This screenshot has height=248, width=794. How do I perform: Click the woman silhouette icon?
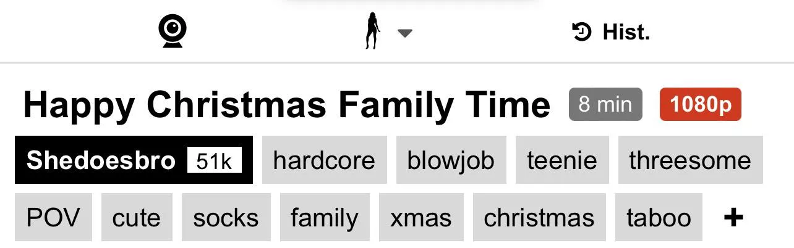(x=372, y=32)
